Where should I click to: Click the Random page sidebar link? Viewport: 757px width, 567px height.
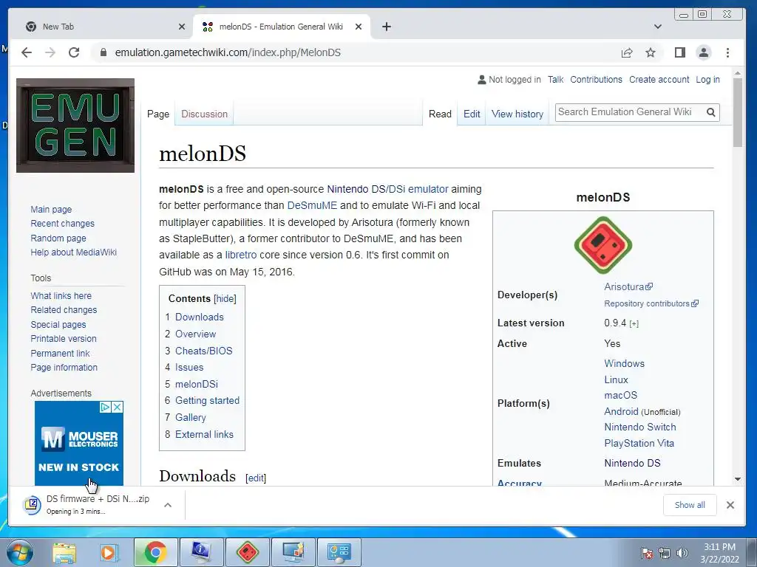point(58,238)
